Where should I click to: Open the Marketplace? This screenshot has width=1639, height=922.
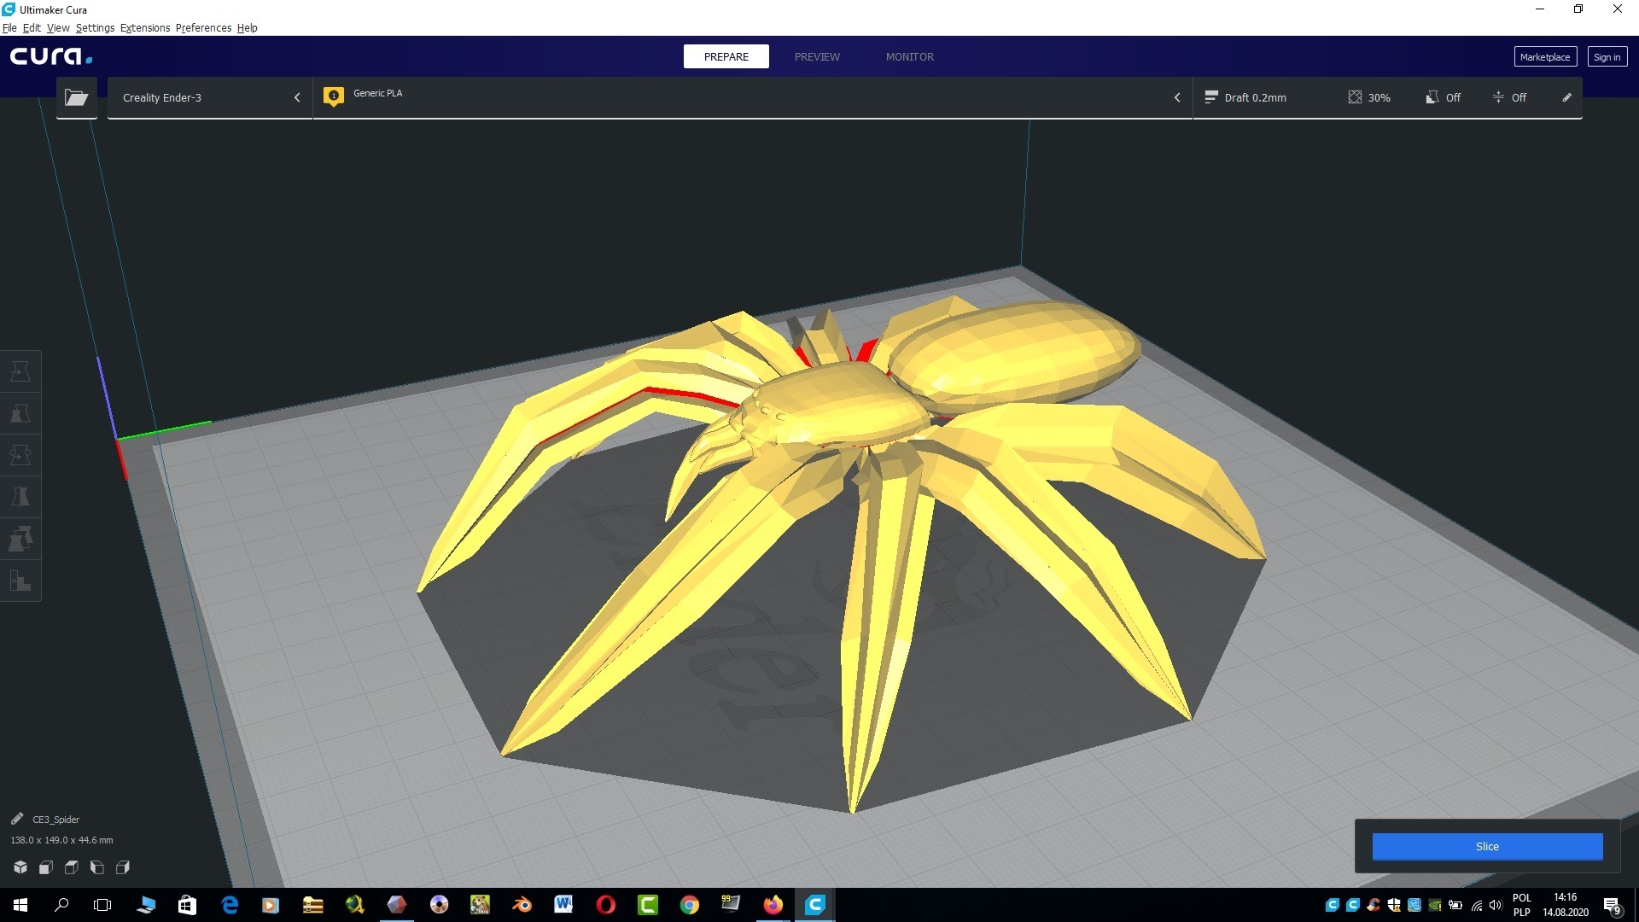[1544, 56]
